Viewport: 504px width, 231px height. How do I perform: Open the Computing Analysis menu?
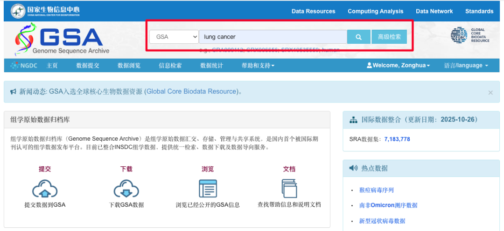[x=375, y=11]
